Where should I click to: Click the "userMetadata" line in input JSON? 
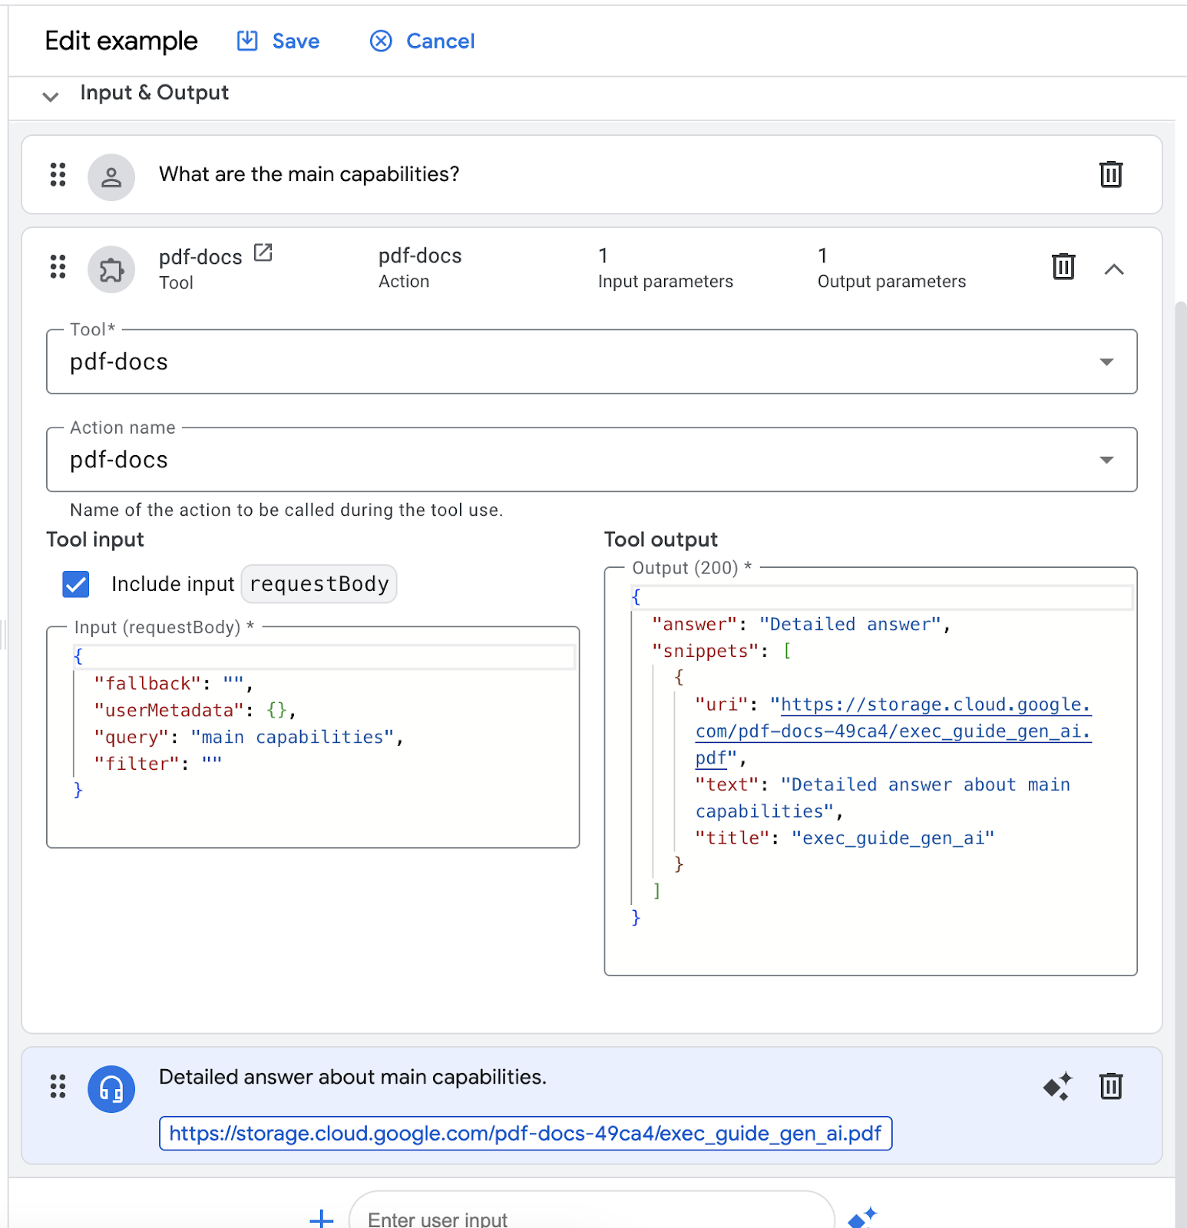(195, 710)
